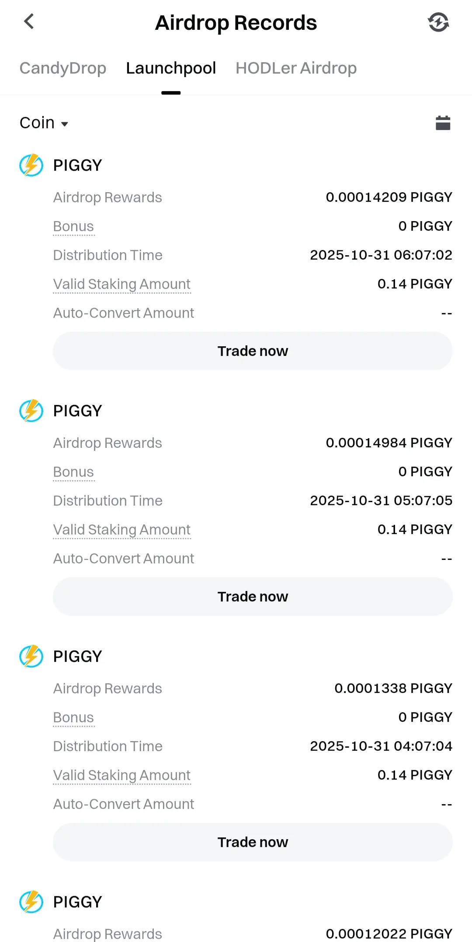472x942 pixels.
Task: Tap Trade now under 05:07:05 record
Action: (253, 597)
